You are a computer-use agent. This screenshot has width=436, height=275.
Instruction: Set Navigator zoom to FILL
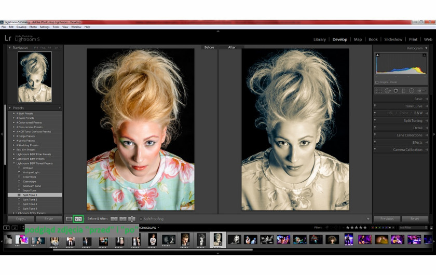pos(43,48)
